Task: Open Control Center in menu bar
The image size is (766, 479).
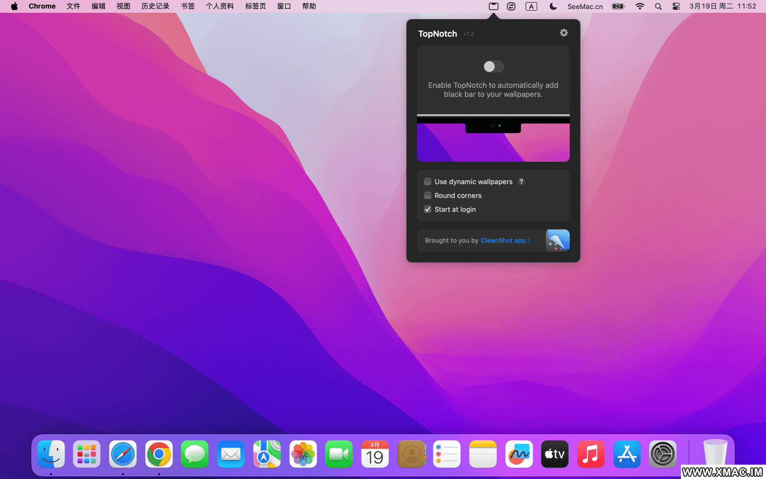Action: click(x=676, y=6)
